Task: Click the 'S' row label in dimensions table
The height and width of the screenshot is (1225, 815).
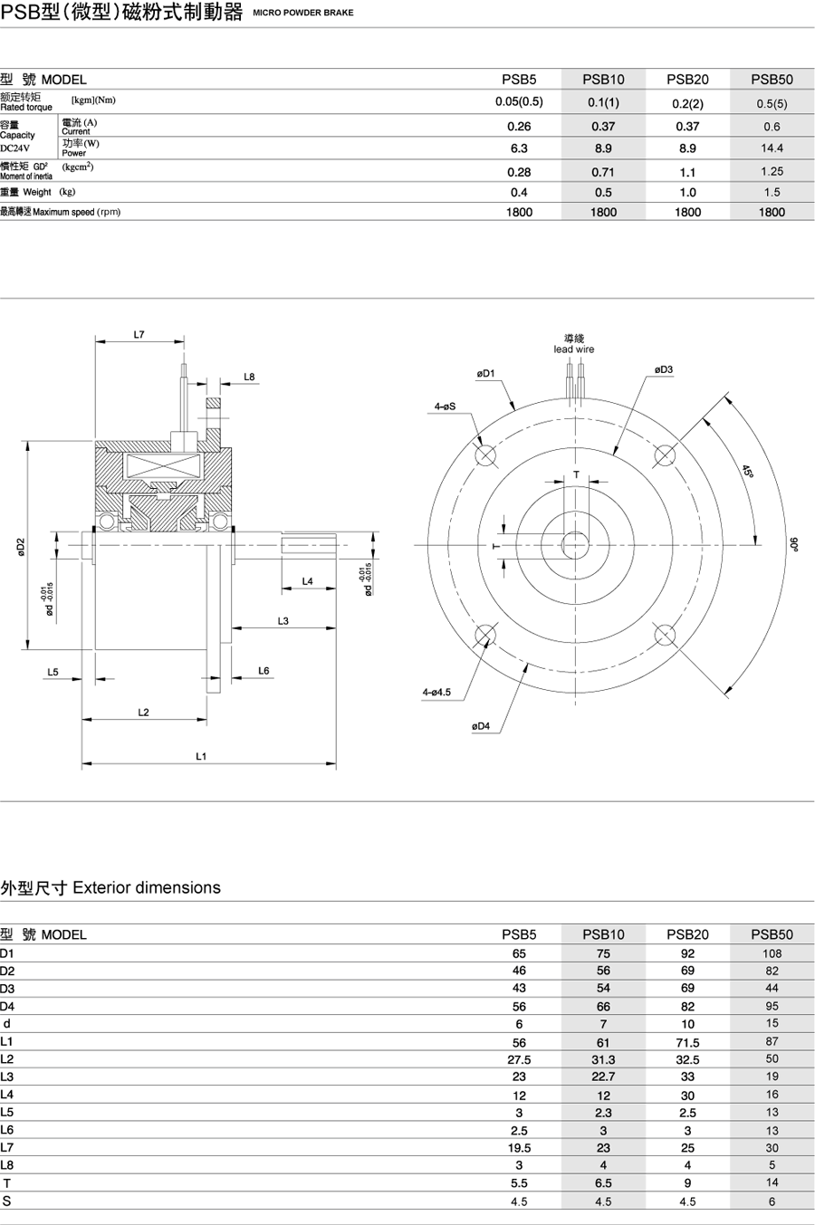Action: pos(7,1201)
